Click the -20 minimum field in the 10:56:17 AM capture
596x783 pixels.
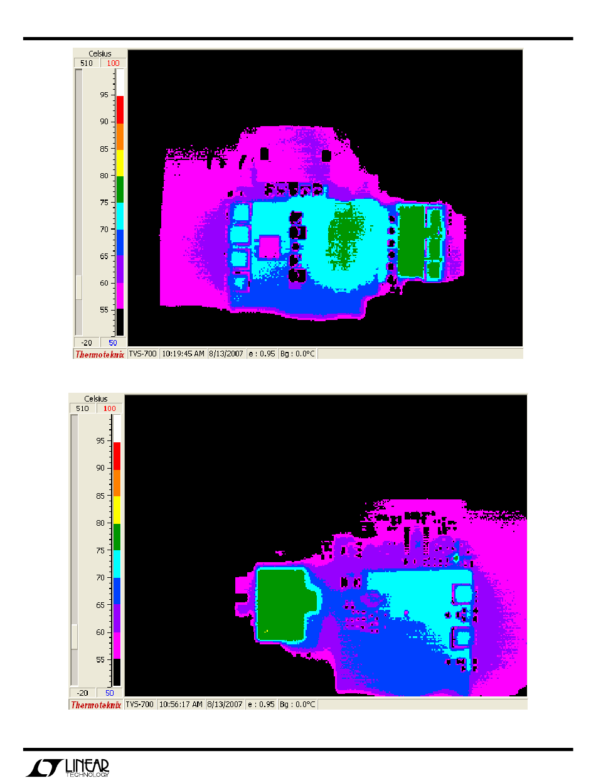(x=82, y=692)
